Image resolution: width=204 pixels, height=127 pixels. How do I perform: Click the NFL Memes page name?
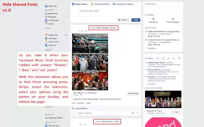(x=79, y=93)
